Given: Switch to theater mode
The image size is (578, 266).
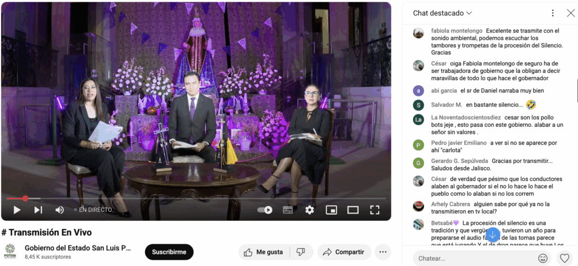Looking at the screenshot, I should [353, 210].
